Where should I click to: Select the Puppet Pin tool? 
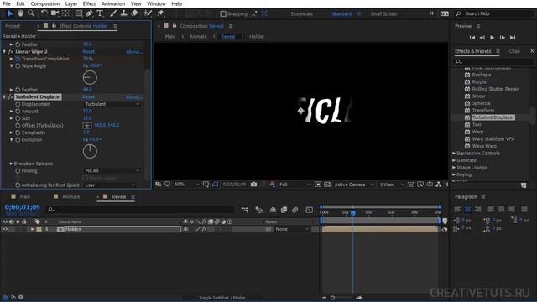click(x=160, y=13)
